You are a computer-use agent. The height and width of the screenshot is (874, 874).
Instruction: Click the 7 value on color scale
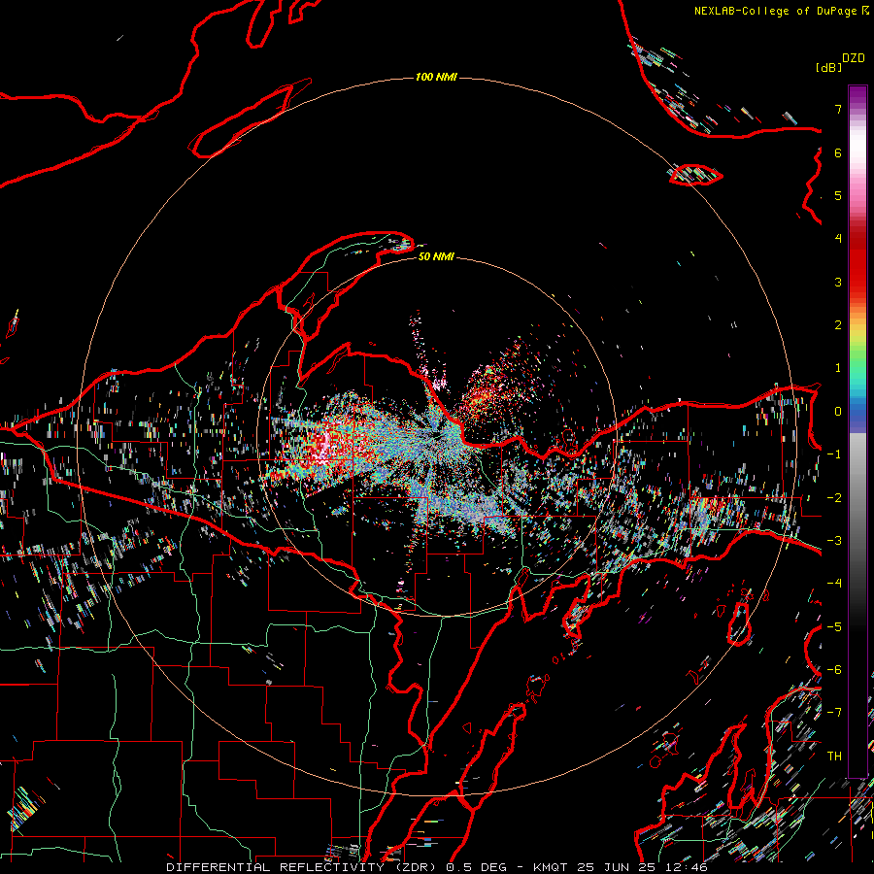[838, 109]
